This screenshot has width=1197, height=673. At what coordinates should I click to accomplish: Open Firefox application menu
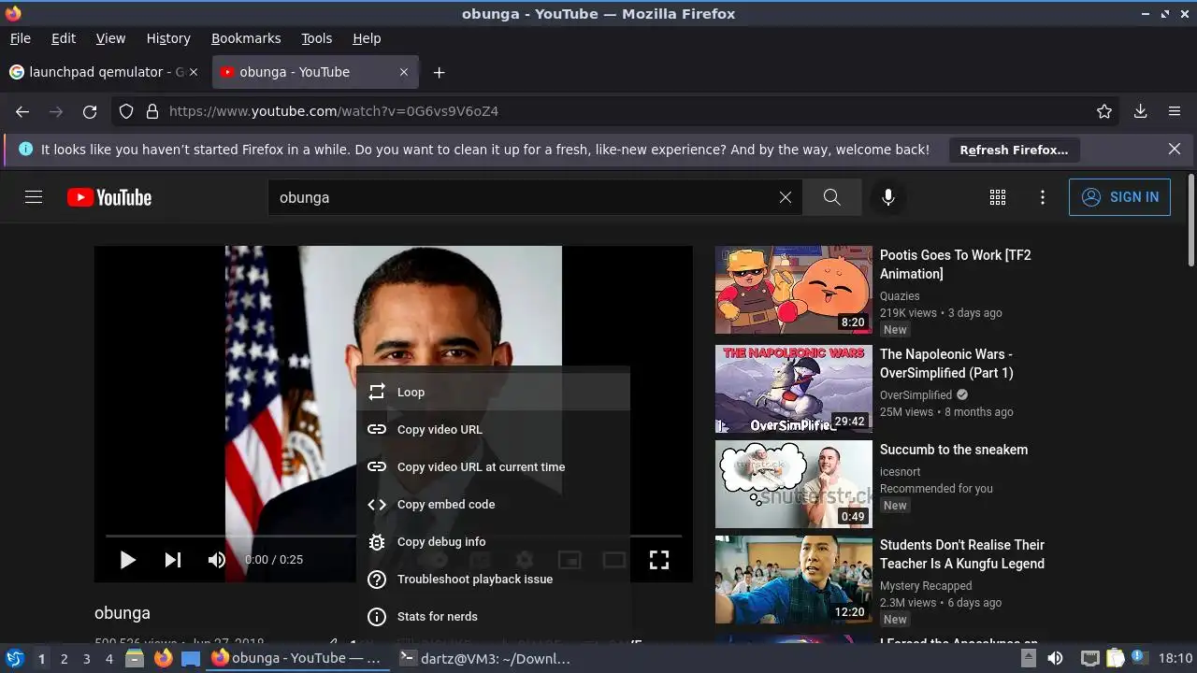[1175, 111]
